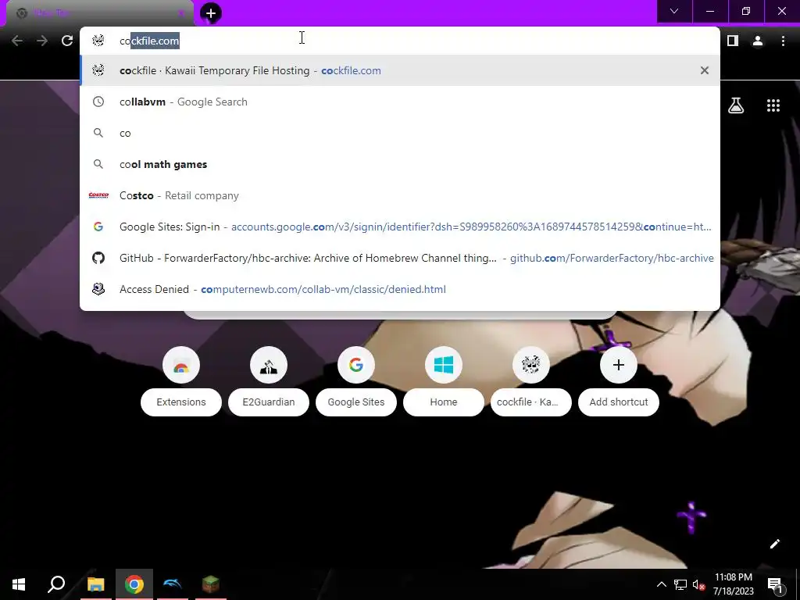
Task: Open cockfile shortcut tile
Action: coord(531,365)
